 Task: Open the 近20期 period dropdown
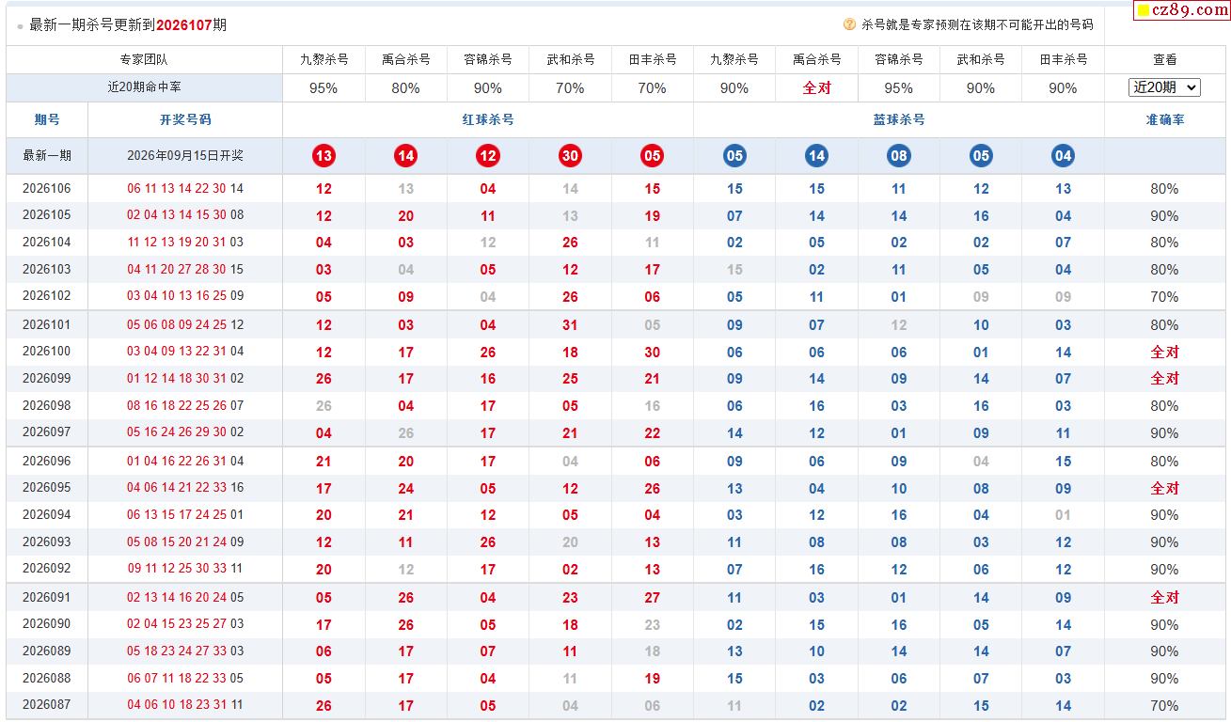point(1164,87)
